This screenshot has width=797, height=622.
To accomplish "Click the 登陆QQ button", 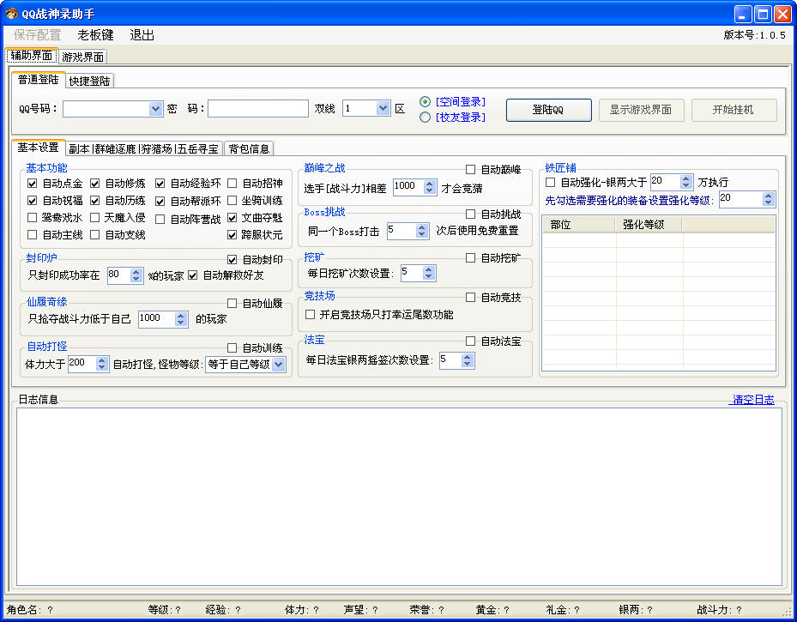I will tap(548, 110).
